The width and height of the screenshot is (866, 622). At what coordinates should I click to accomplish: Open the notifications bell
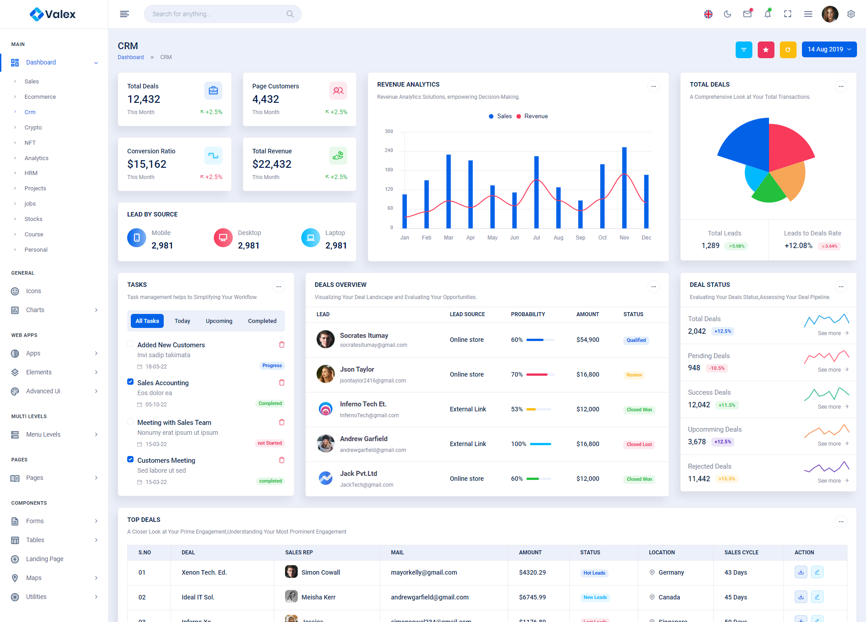[x=767, y=14]
